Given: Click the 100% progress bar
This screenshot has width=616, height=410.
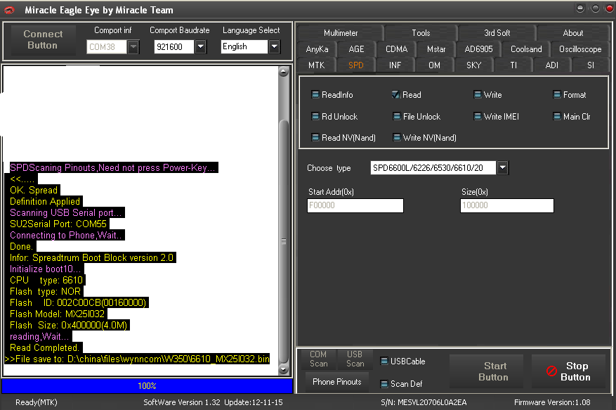Looking at the screenshot, I should tap(147, 385).
